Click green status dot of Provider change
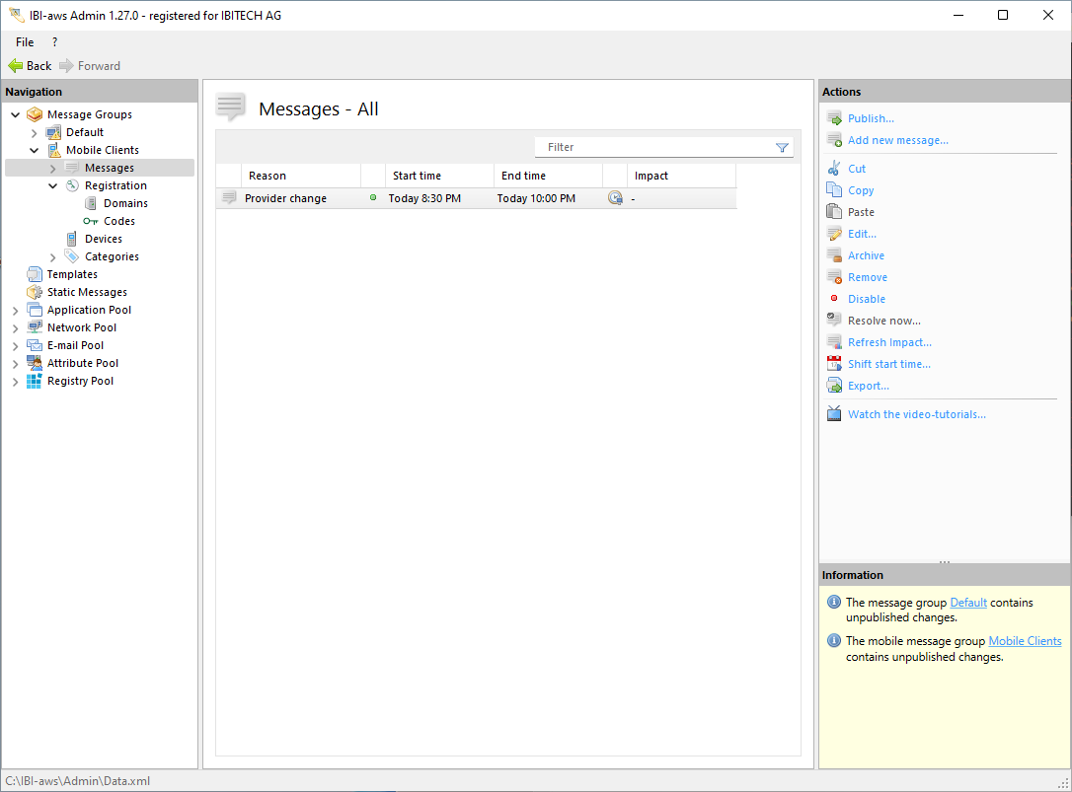 click(x=373, y=198)
